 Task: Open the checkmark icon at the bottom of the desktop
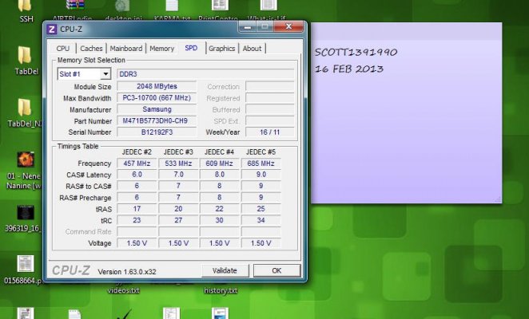(125, 314)
